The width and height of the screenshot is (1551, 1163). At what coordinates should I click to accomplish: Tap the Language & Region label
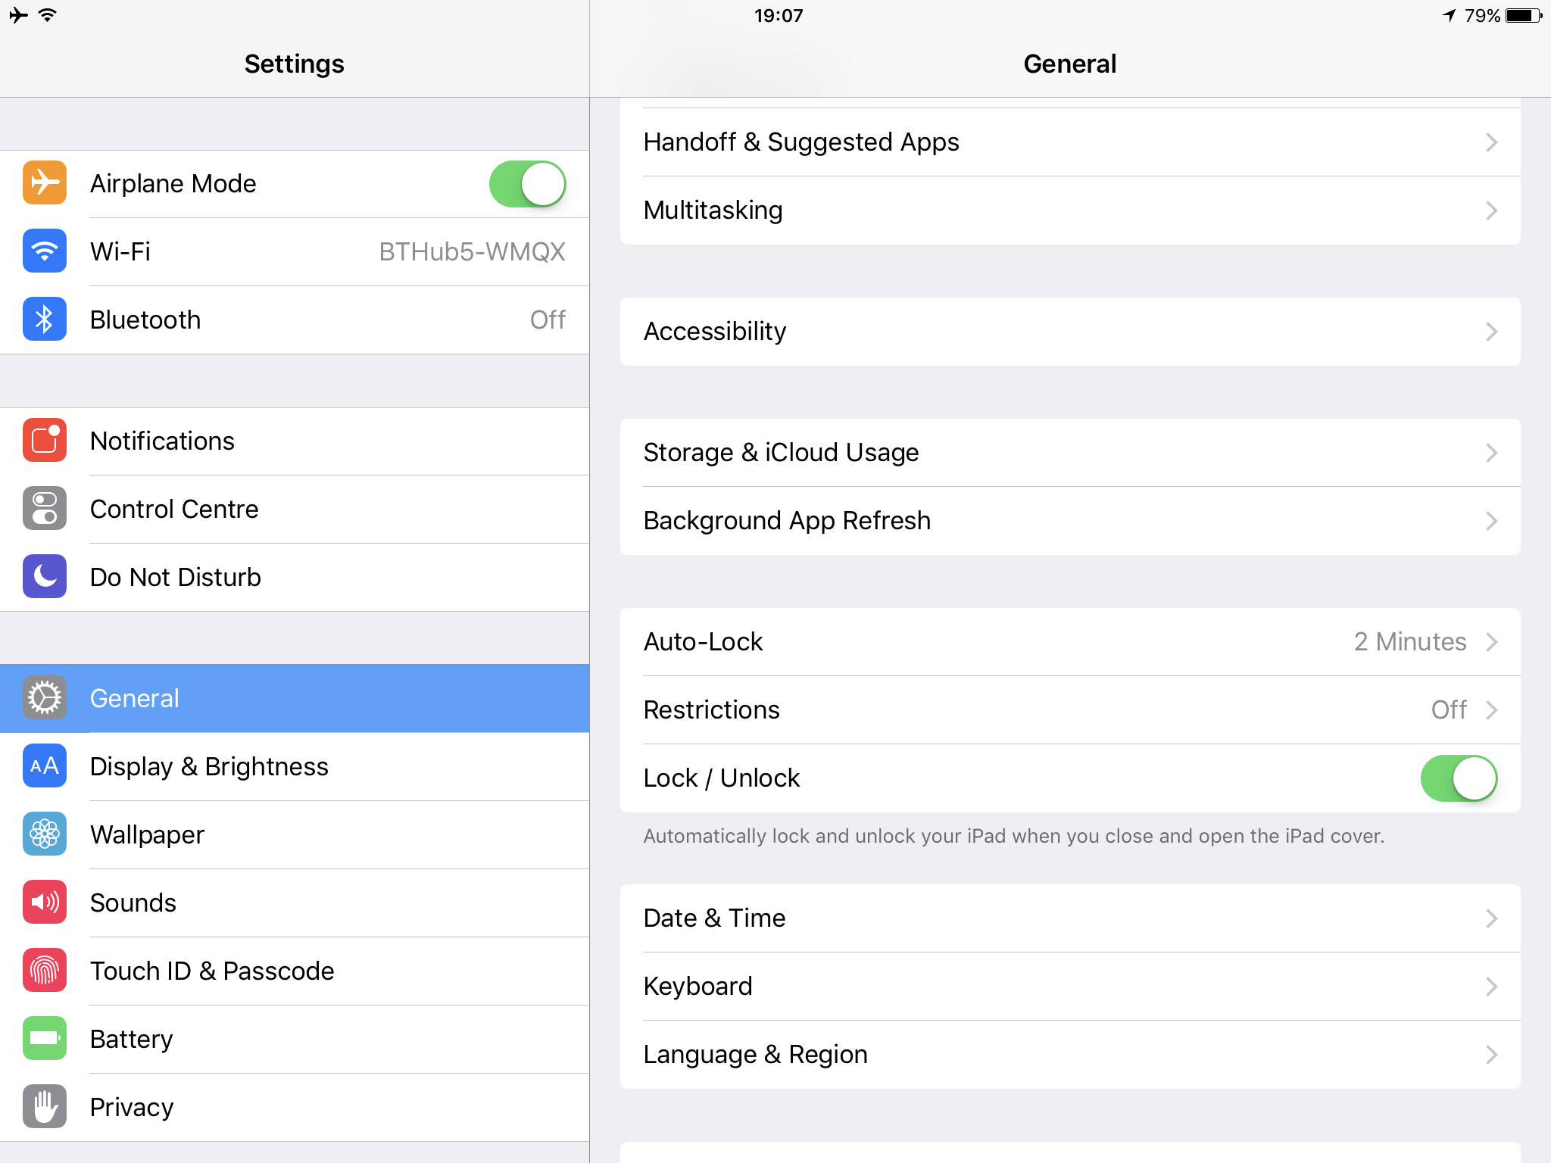click(x=755, y=1055)
